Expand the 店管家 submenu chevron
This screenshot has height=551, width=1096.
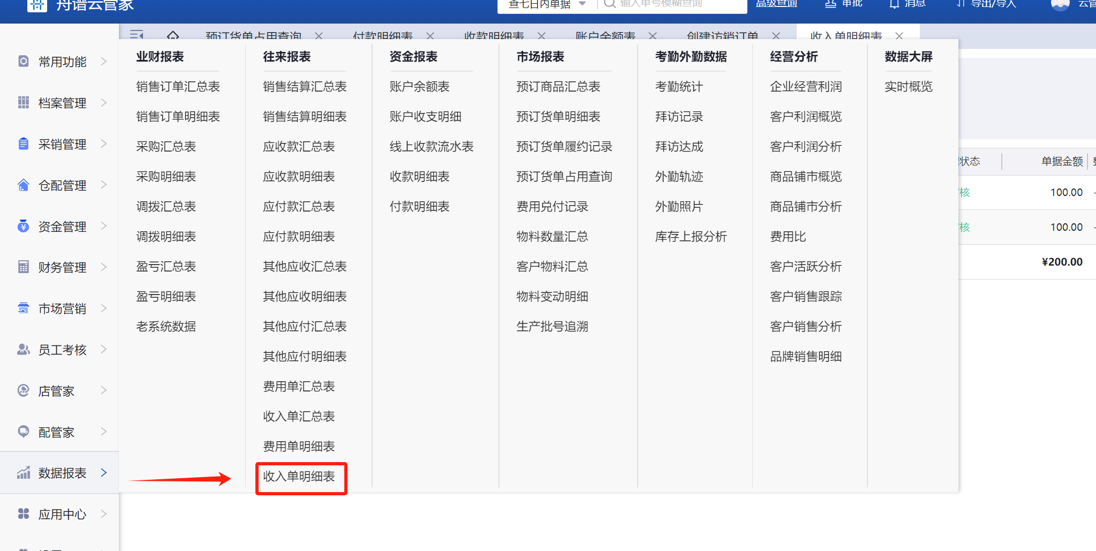click(104, 390)
